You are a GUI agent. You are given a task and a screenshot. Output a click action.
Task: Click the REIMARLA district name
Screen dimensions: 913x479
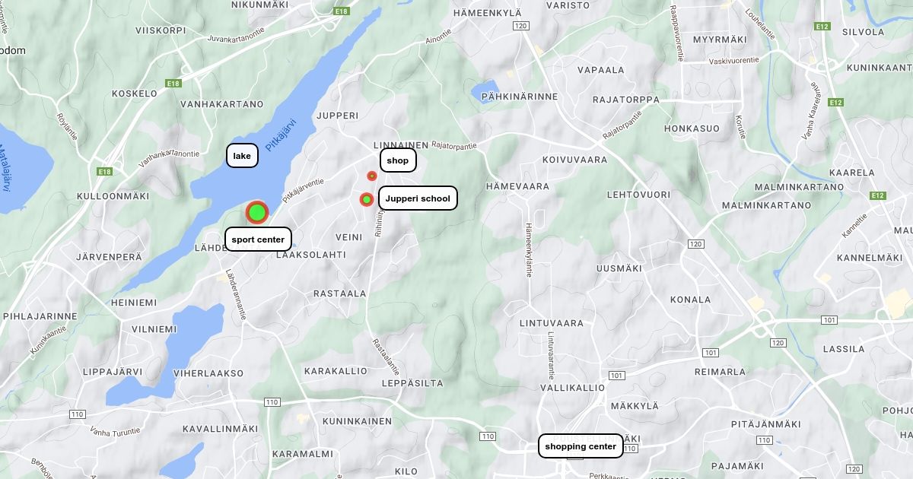(x=721, y=372)
